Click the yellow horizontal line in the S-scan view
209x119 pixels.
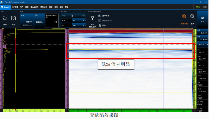point(130,92)
